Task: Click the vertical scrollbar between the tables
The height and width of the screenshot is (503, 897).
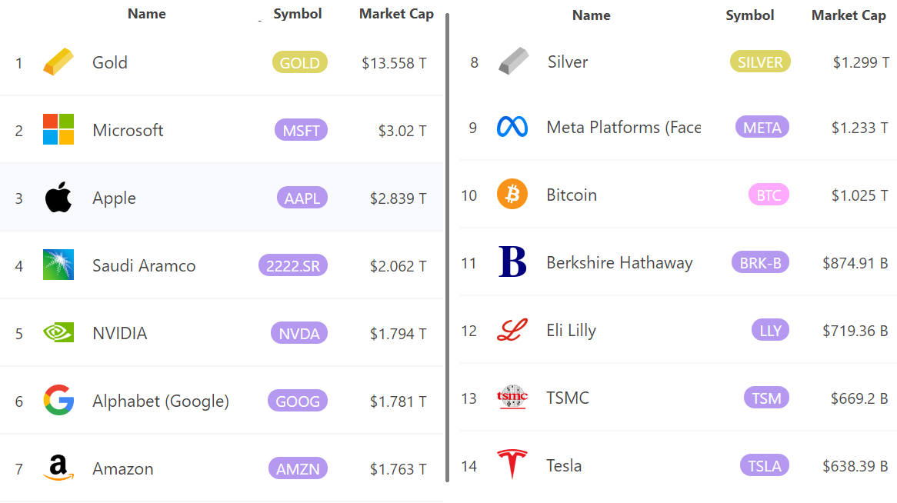Action: coord(447,246)
